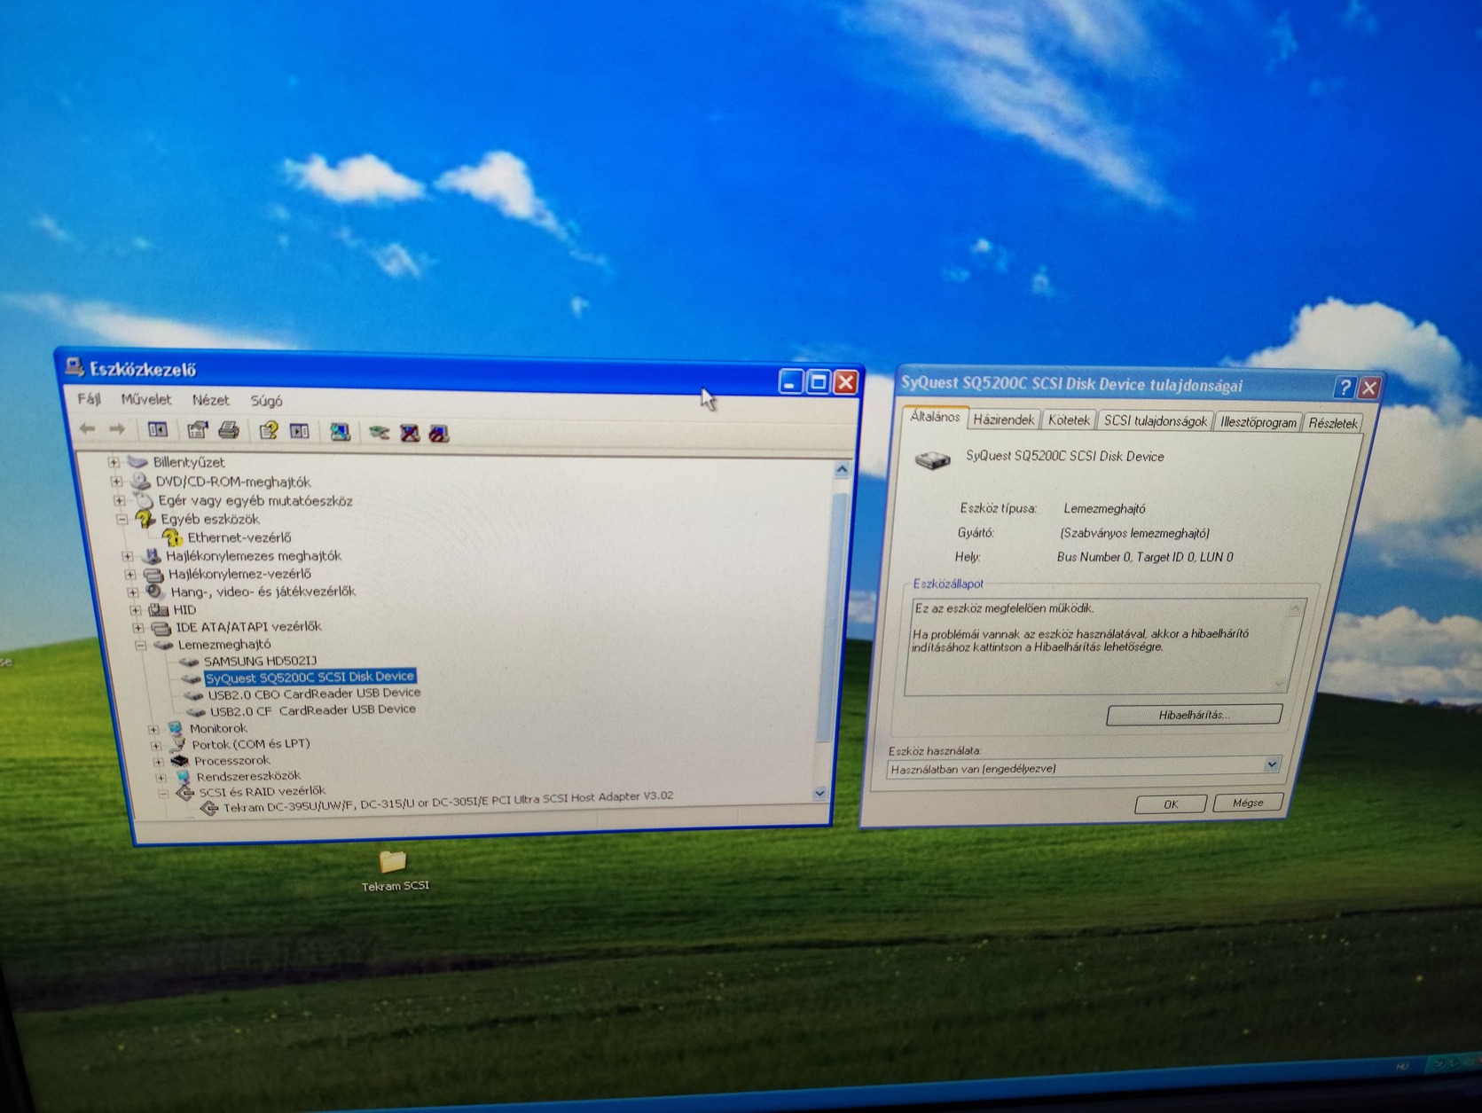Open the Súgó menu
This screenshot has width=1482, height=1113.
coord(266,401)
